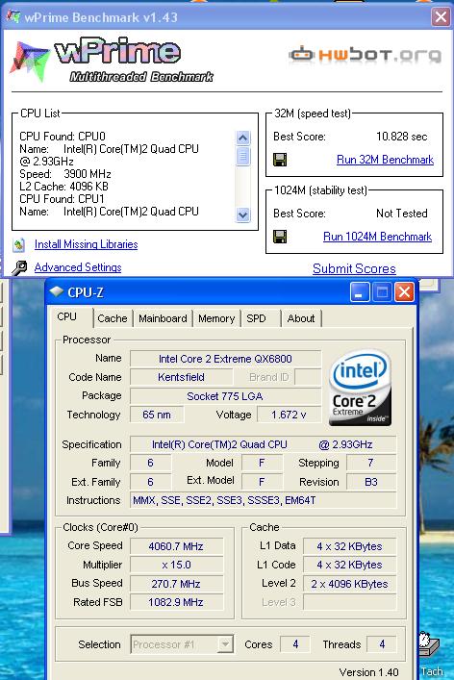Image resolution: width=454 pixels, height=680 pixels.
Task: Click the Voltage field 1.672 v
Action: pos(289,415)
